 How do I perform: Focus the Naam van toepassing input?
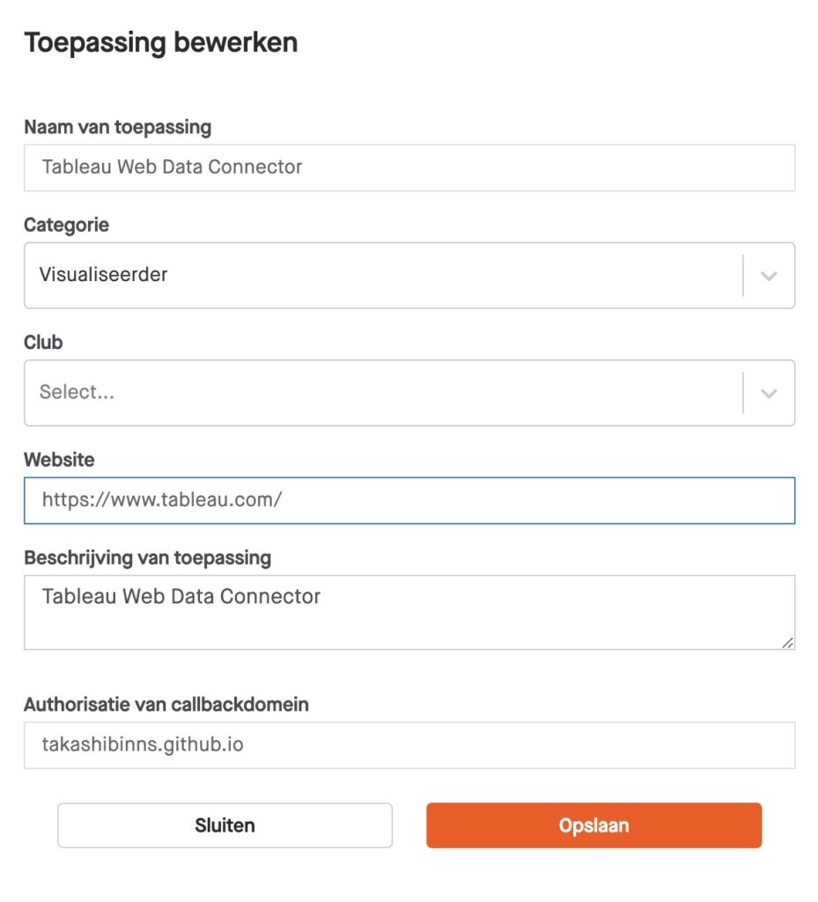[409, 167]
